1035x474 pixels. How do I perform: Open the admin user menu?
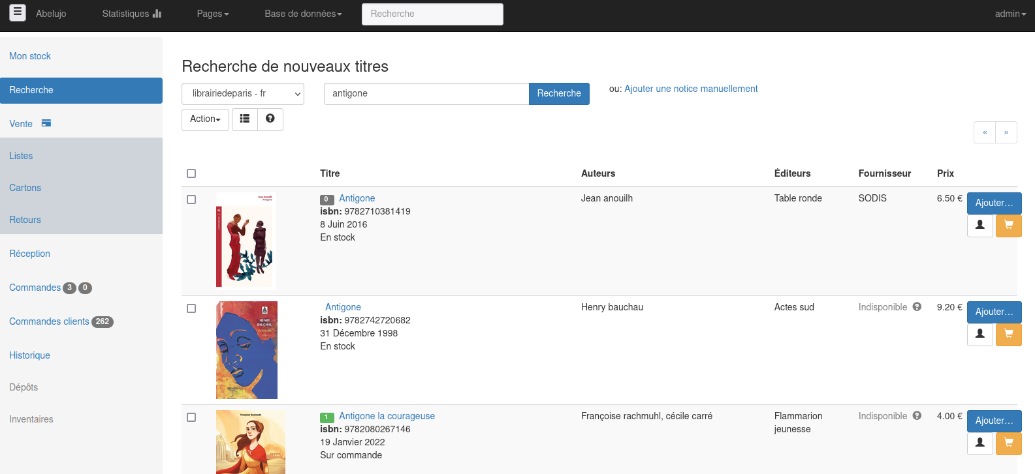1010,14
